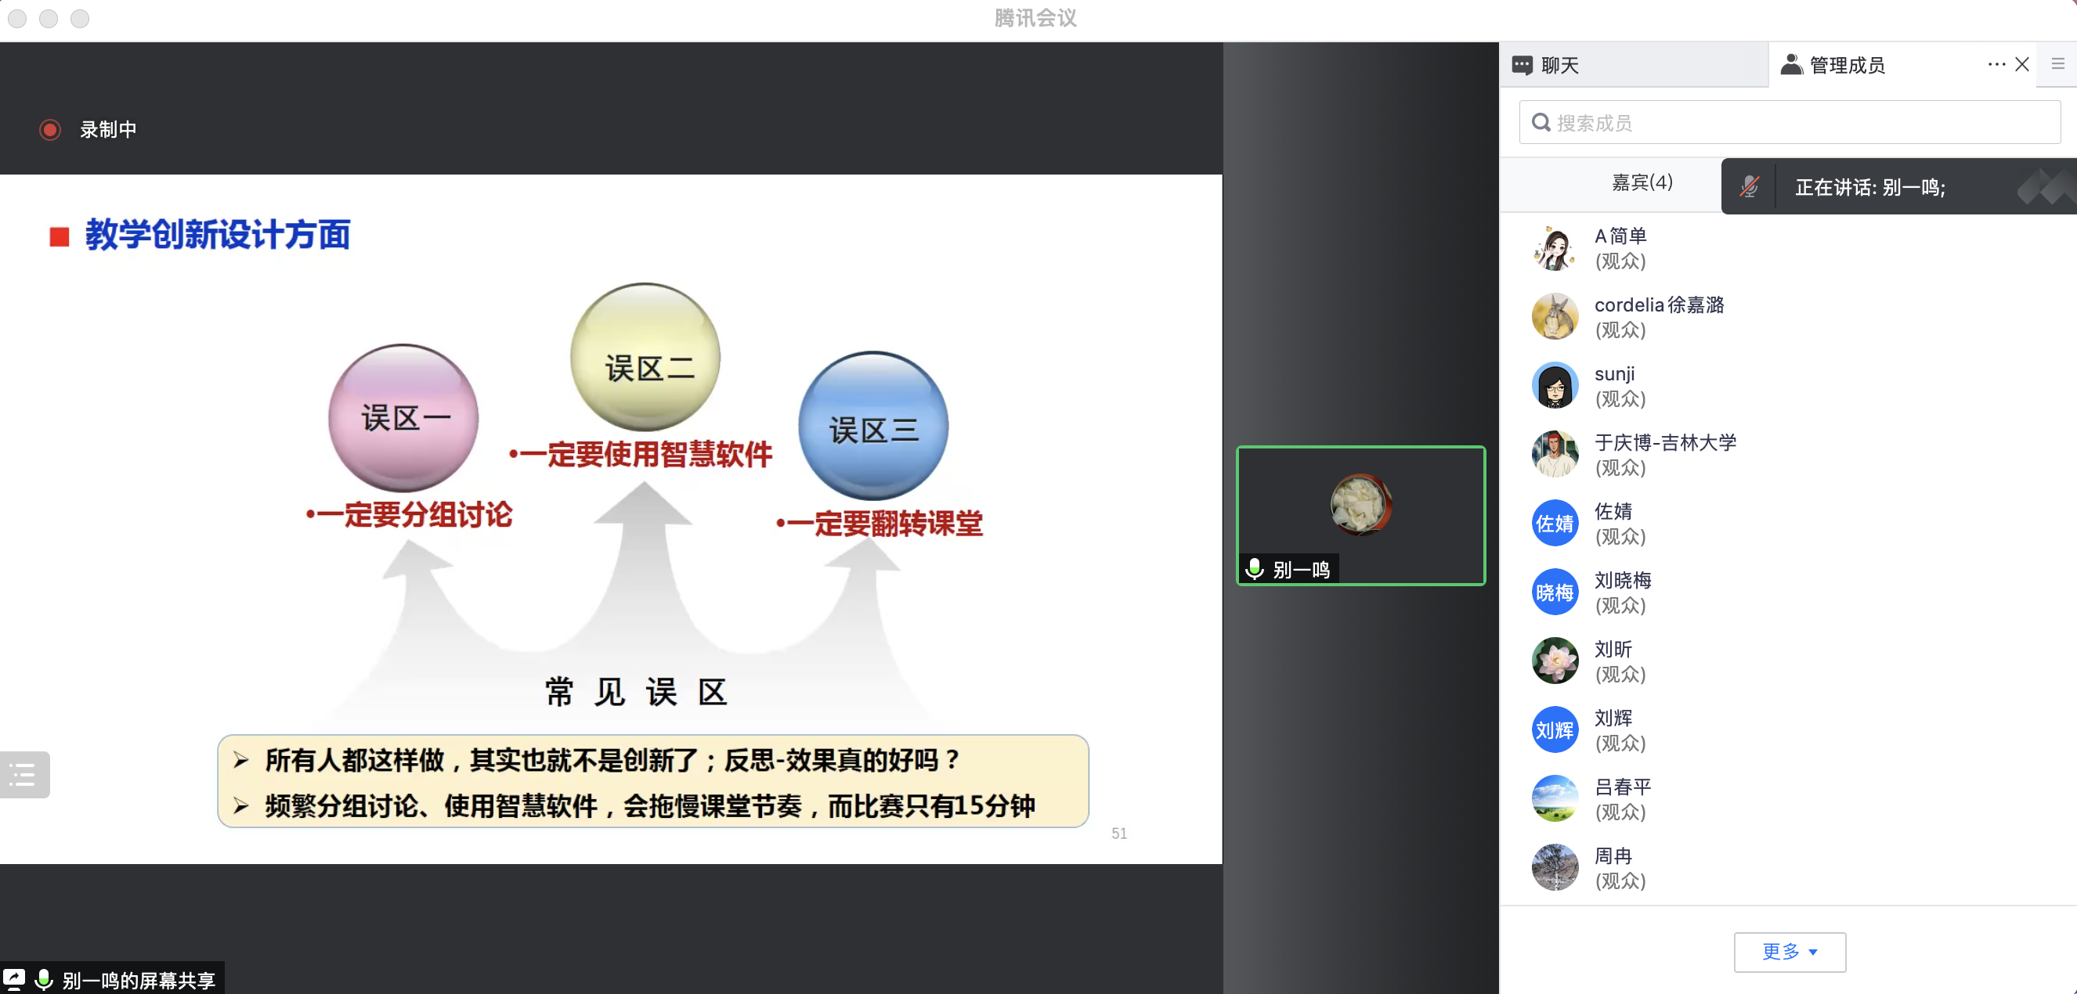Screen dimensions: 2077x994
Task: Click the rabbit avatar of cordelia
Action: 1555,316
